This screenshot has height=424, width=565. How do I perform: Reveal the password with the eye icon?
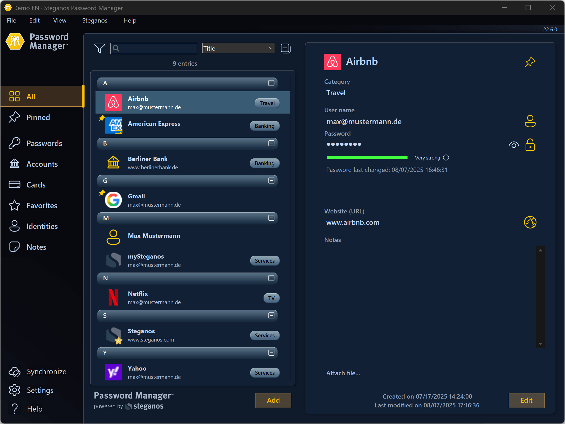(514, 145)
